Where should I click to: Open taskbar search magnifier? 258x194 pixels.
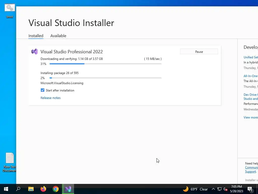tap(18, 189)
